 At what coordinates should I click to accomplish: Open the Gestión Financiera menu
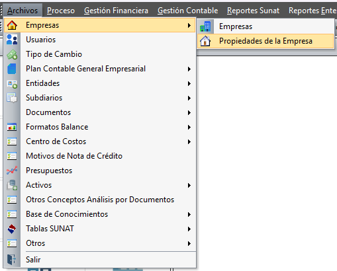point(116,11)
